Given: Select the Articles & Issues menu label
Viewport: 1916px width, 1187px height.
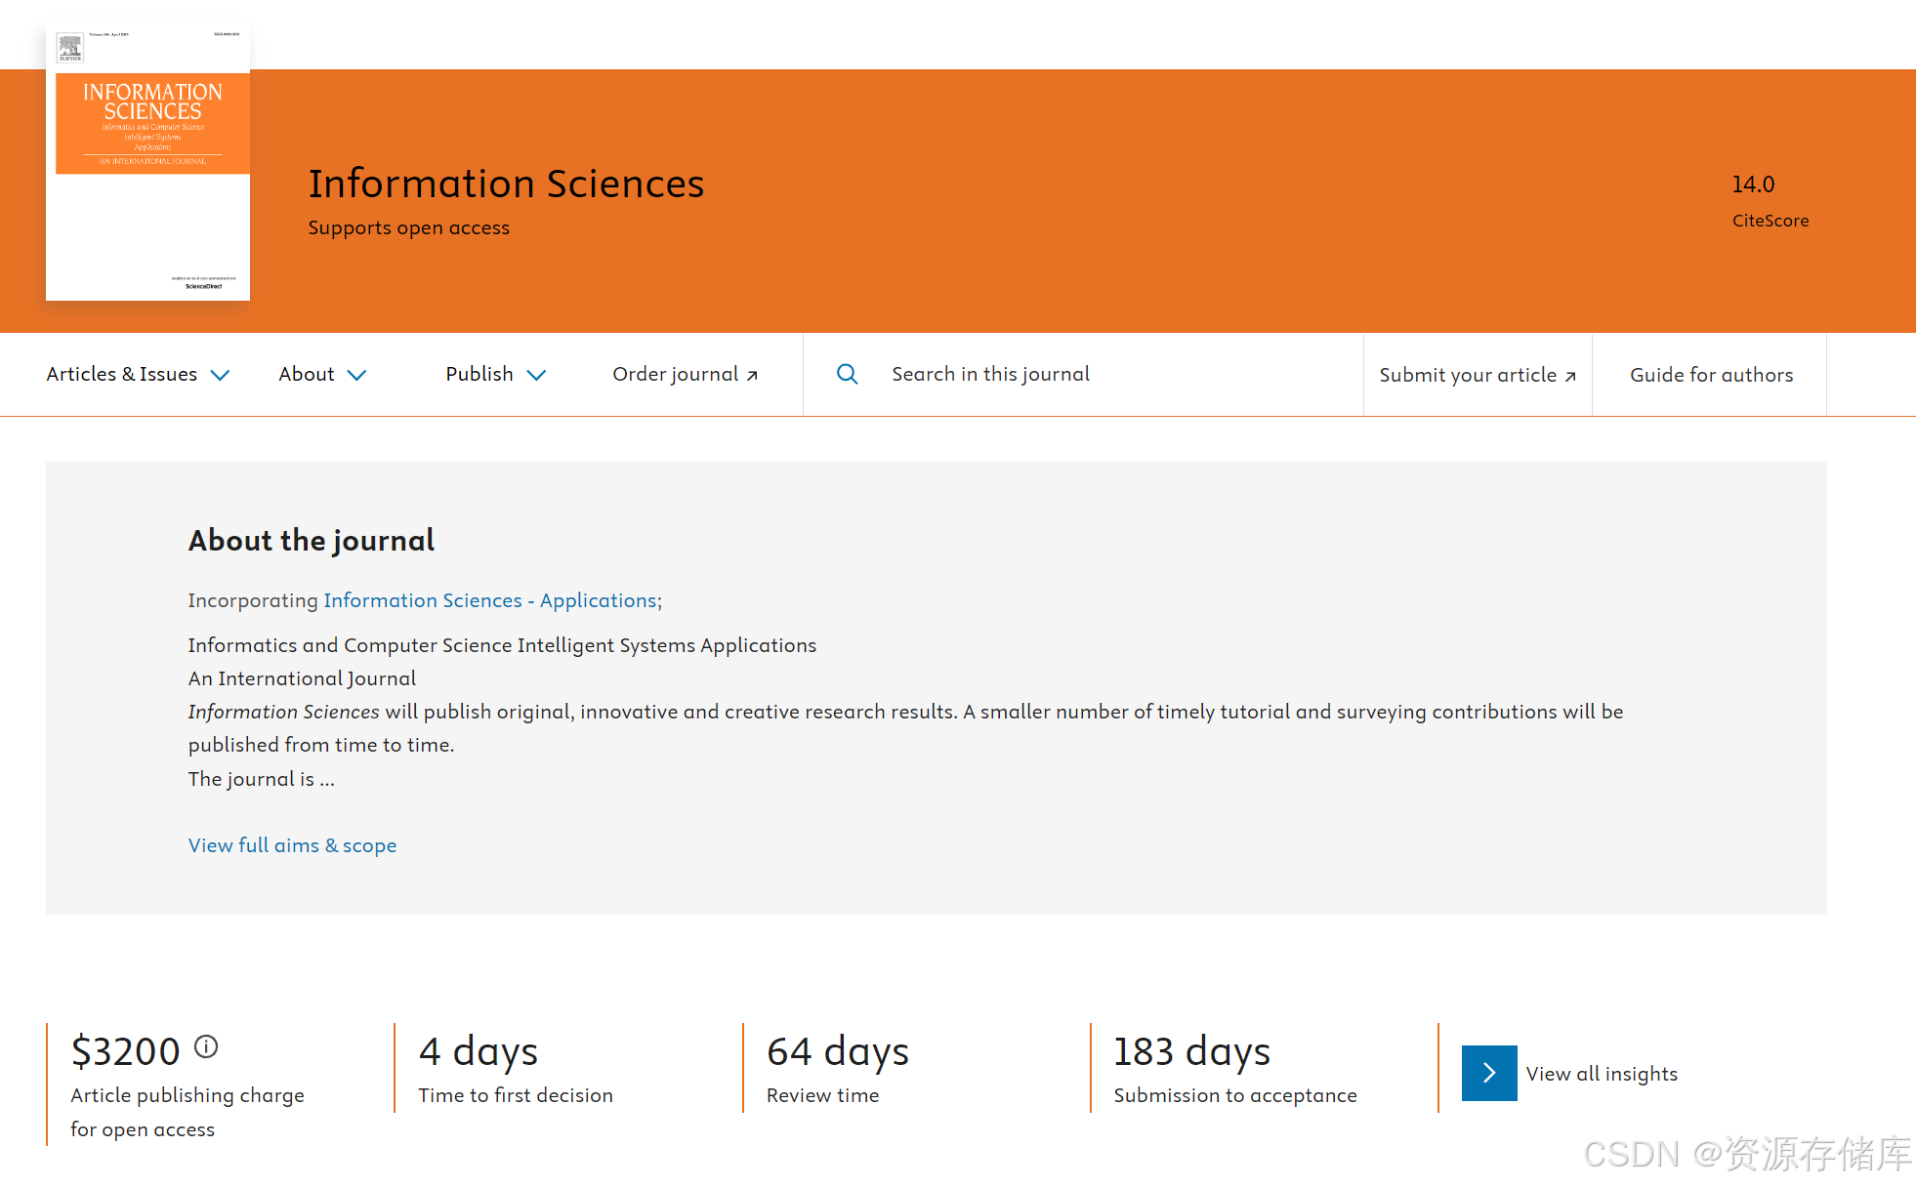Looking at the screenshot, I should pos(122,374).
